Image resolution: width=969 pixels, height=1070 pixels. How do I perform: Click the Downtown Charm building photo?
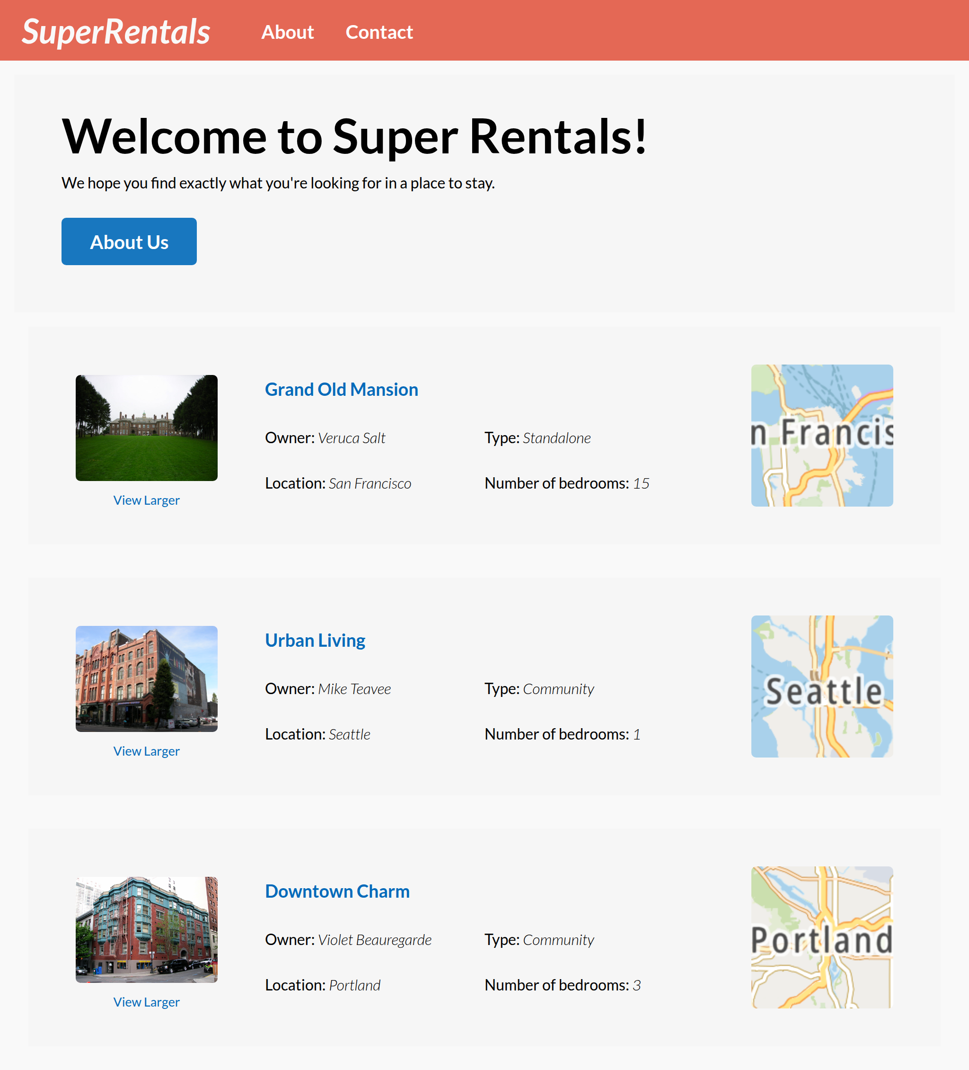click(x=146, y=930)
